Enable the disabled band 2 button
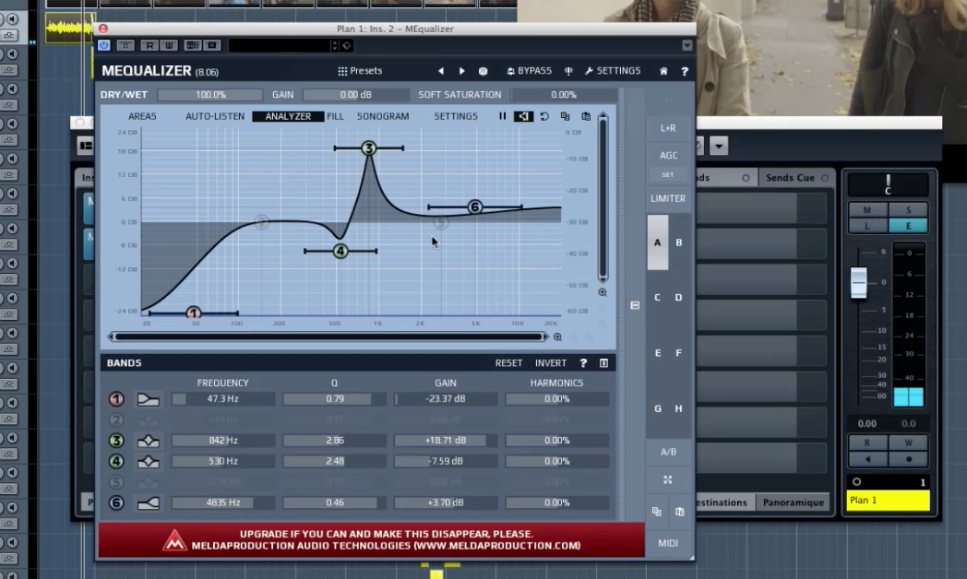Image resolution: width=967 pixels, height=579 pixels. [x=116, y=419]
